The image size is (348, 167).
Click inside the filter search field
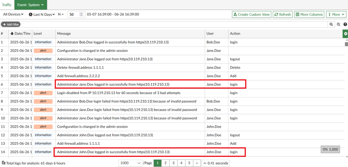point(174,24)
